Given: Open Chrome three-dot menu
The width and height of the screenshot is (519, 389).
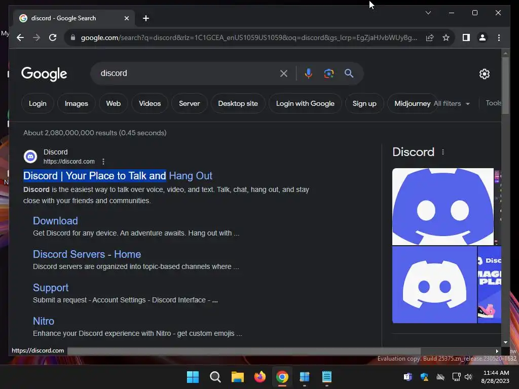Looking at the screenshot, I should (499, 37).
